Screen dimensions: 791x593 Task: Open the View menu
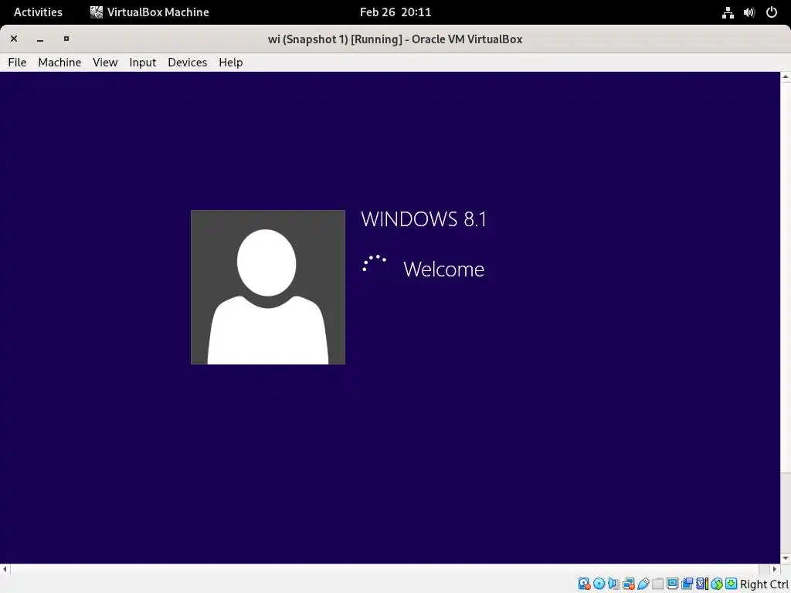(105, 62)
